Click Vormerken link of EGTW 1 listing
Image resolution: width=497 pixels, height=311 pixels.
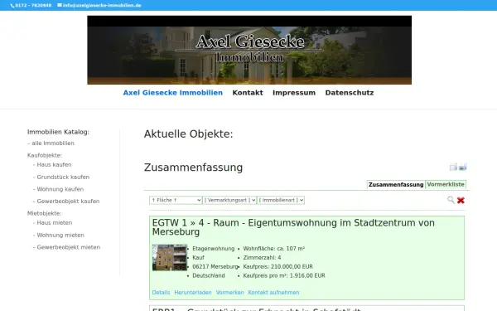[229, 292]
